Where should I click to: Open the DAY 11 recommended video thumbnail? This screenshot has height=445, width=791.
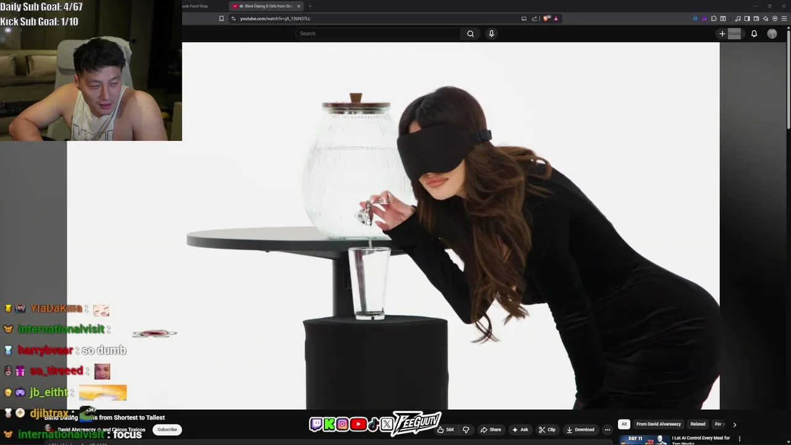coord(645,440)
